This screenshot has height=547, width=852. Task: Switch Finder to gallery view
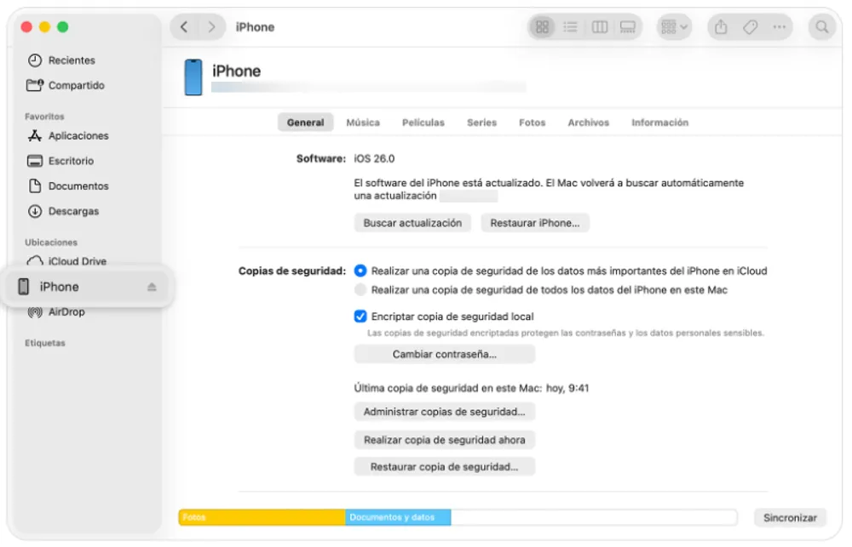coord(628,26)
